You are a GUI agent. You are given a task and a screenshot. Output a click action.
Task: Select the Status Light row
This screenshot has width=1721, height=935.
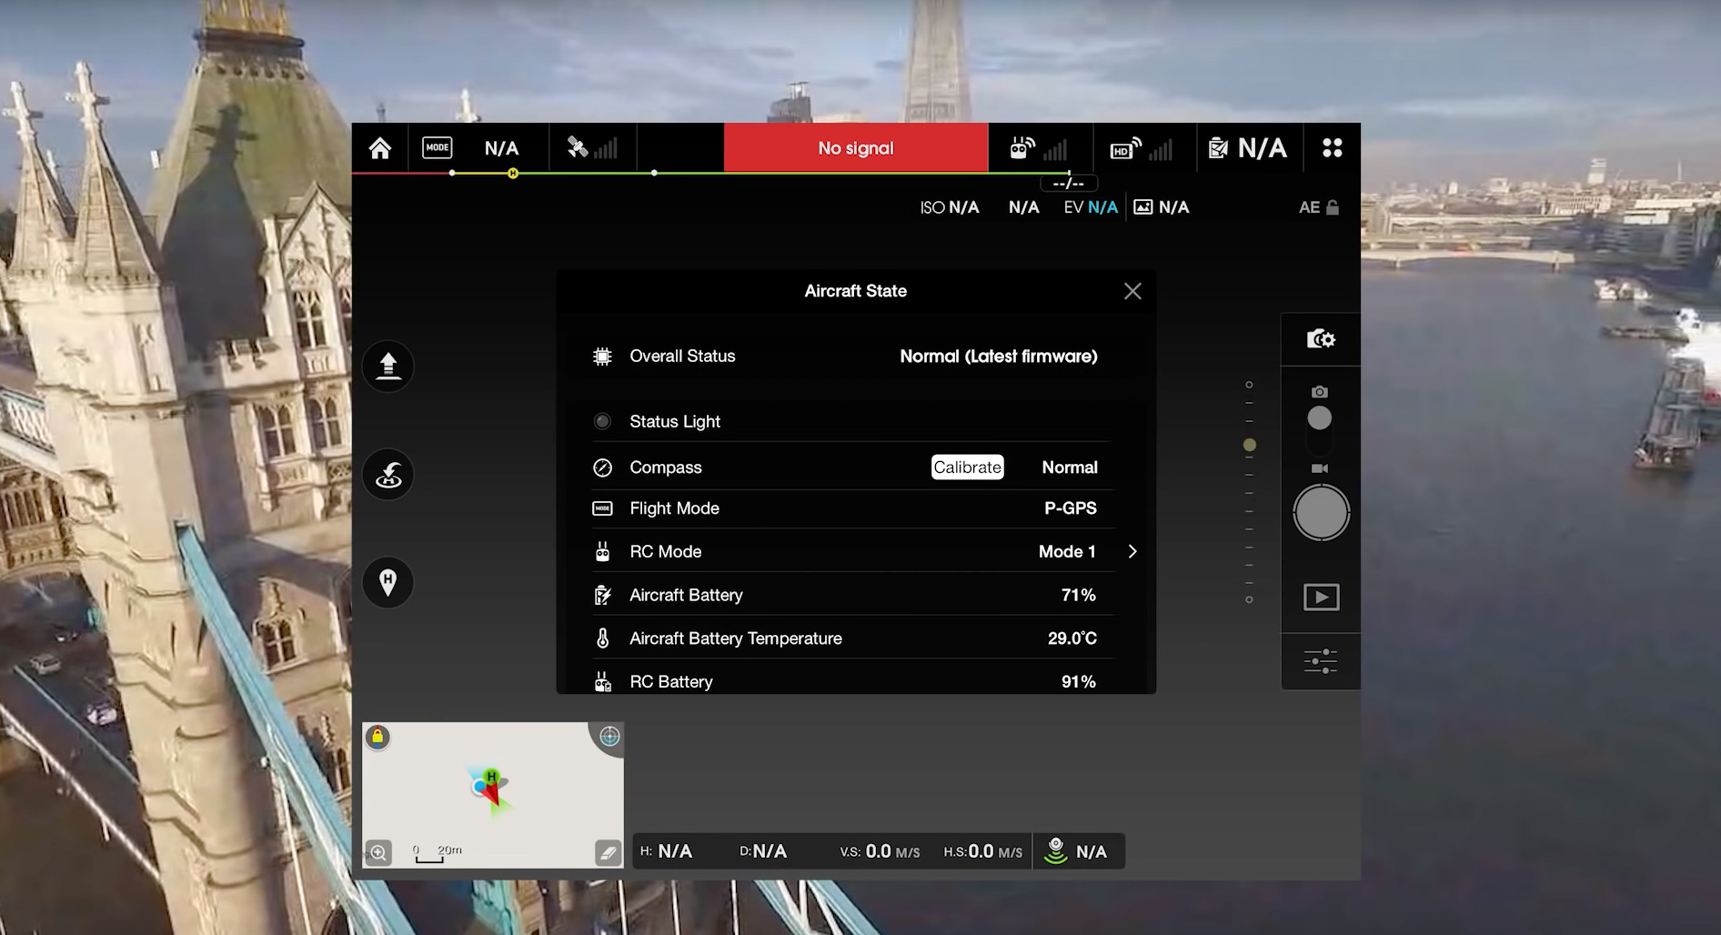(x=853, y=421)
